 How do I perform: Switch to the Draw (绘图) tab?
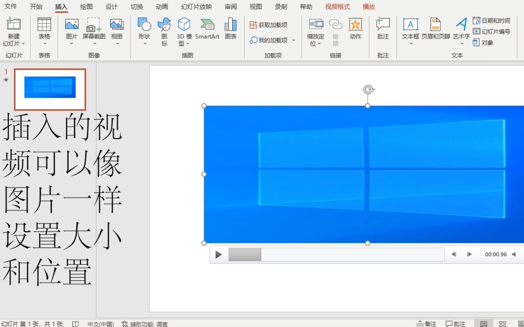pos(86,6)
